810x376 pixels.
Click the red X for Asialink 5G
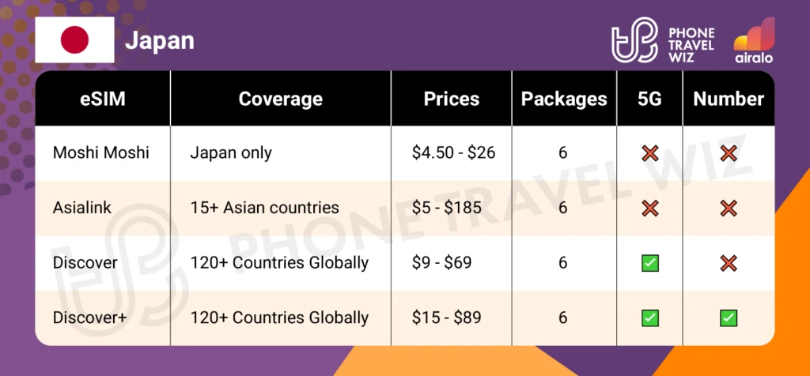pyautogui.click(x=650, y=209)
